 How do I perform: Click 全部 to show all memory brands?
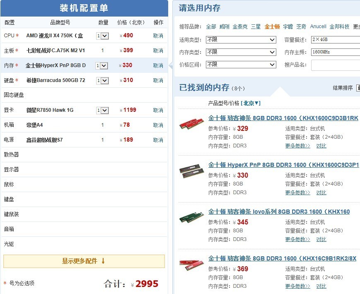211,26
